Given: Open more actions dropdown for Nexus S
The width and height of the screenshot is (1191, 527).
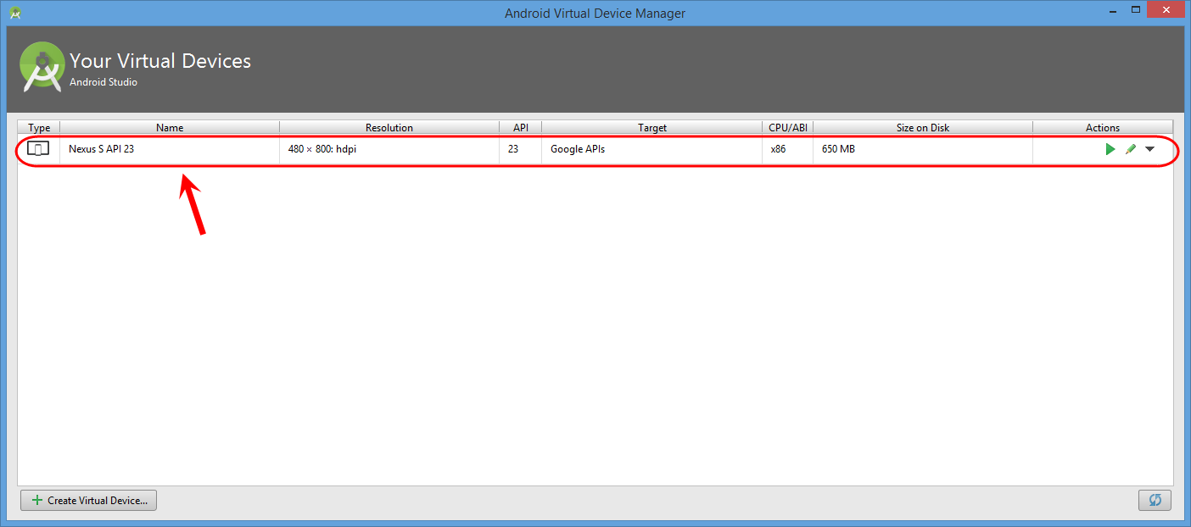Looking at the screenshot, I should tap(1150, 149).
